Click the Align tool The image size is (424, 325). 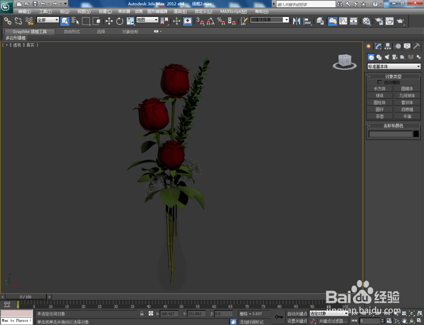coord(307,21)
